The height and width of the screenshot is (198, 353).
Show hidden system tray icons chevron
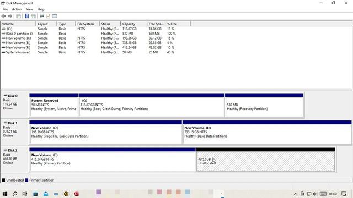tap(296, 194)
